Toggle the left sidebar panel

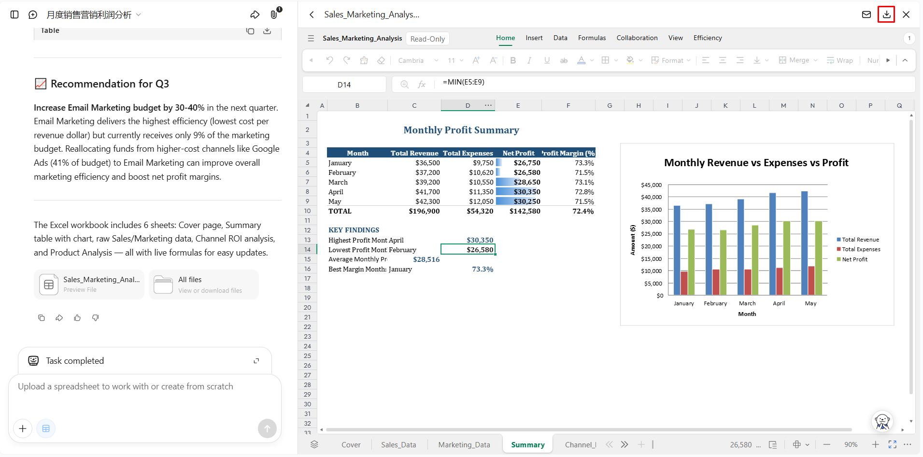click(x=14, y=14)
